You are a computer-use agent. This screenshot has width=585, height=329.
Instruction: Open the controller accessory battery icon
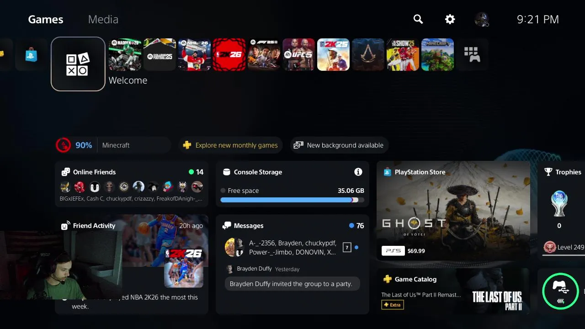561,291
